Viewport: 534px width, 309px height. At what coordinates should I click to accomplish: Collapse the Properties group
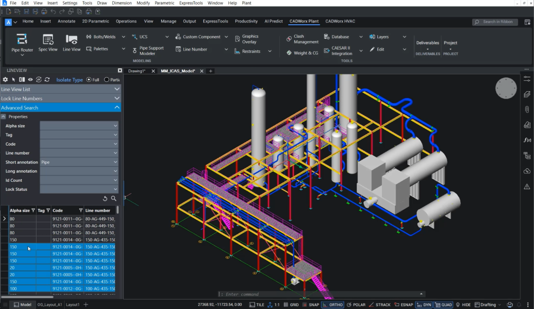click(x=3, y=117)
